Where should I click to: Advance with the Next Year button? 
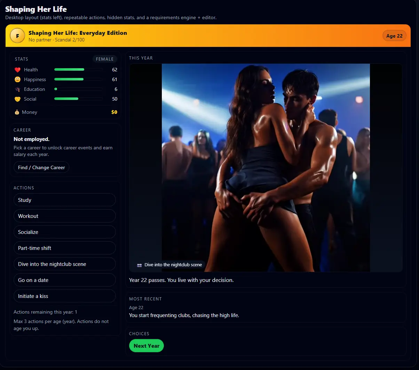coord(146,346)
